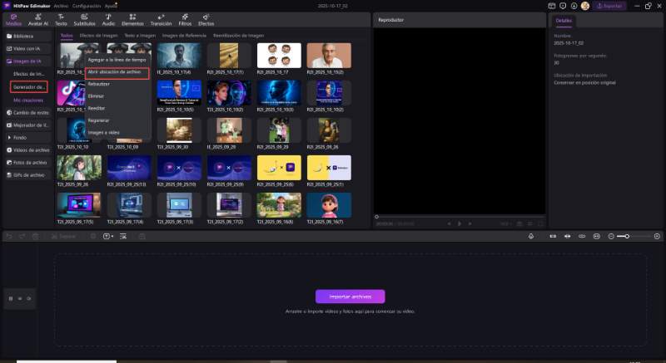The width and height of the screenshot is (666, 363).
Task: Open the Subtítulos panel
Action: 84,19
